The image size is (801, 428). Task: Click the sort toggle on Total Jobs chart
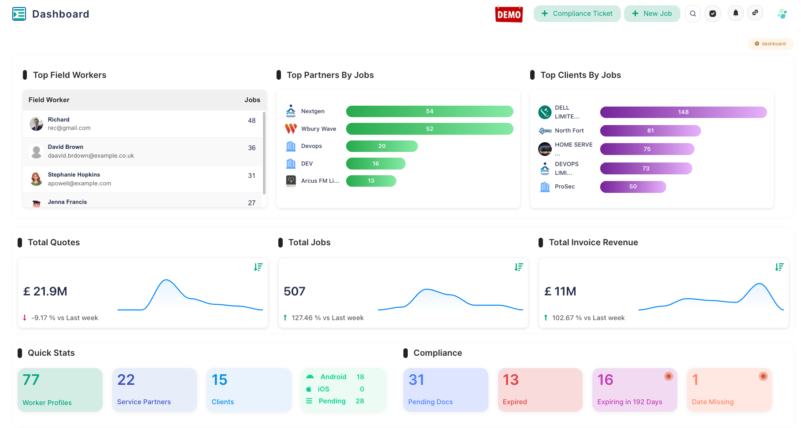[x=519, y=267]
